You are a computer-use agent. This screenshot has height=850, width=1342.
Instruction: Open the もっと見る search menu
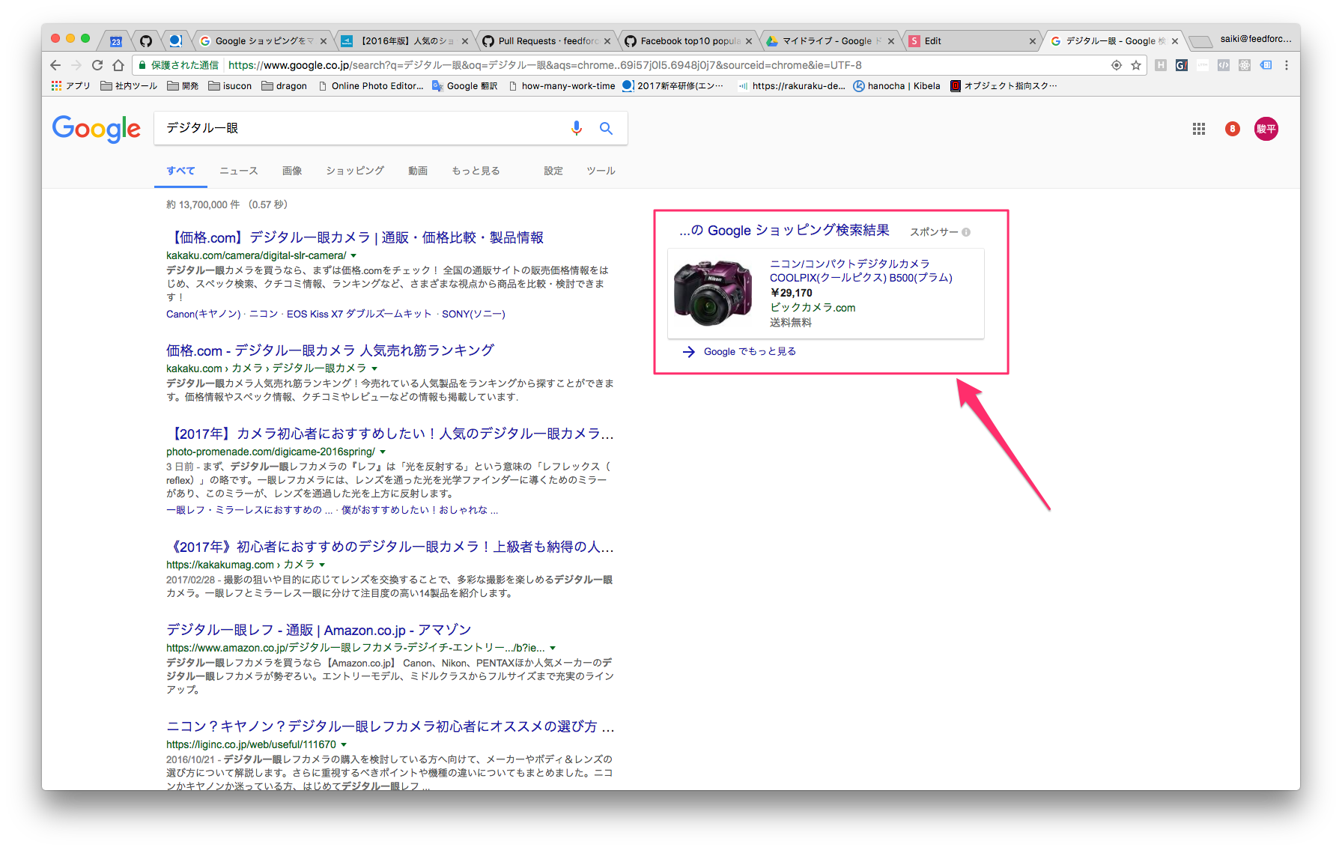point(476,171)
